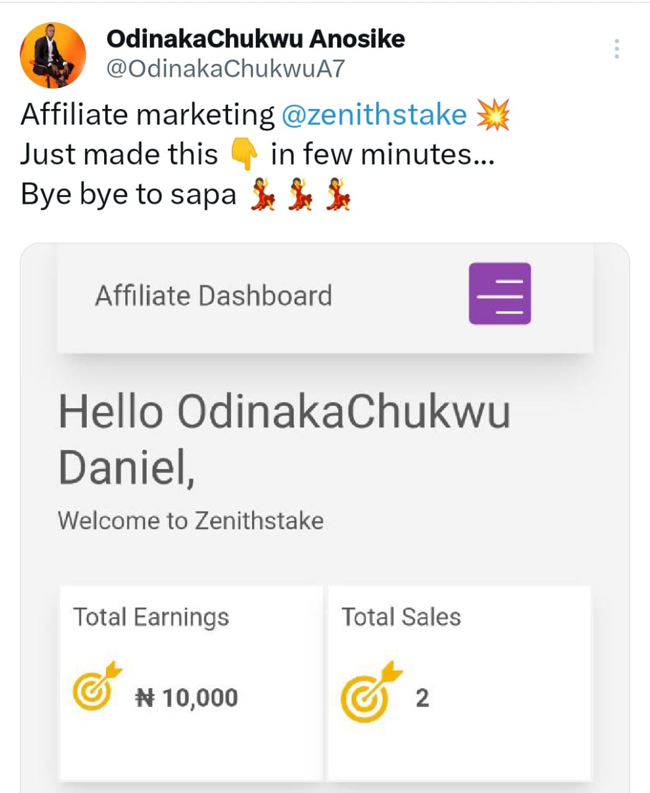Click the first dancing woman emoji

[x=263, y=194]
